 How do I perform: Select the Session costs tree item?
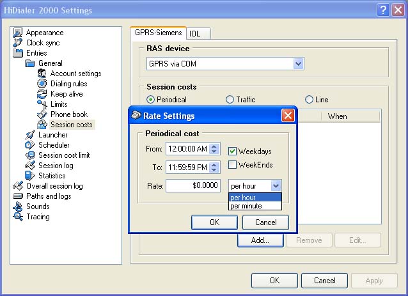[x=72, y=125]
